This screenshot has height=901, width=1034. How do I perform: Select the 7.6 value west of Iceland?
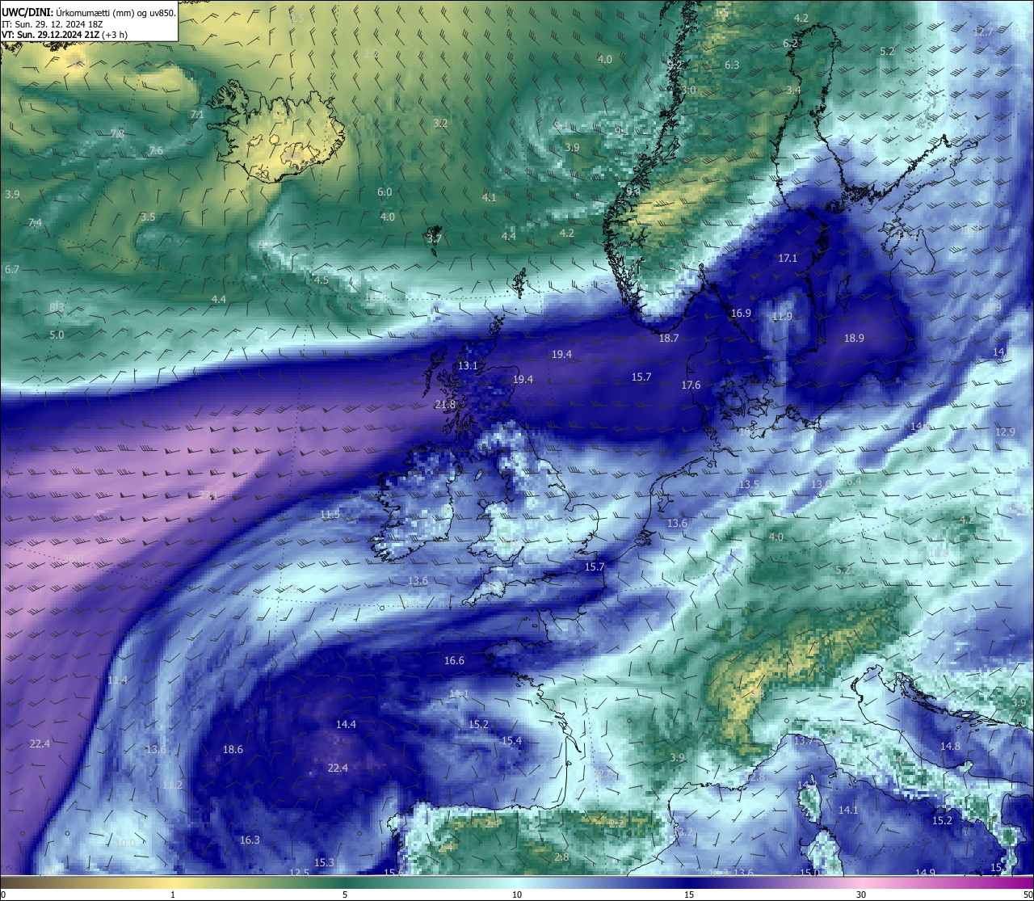pyautogui.click(x=156, y=151)
